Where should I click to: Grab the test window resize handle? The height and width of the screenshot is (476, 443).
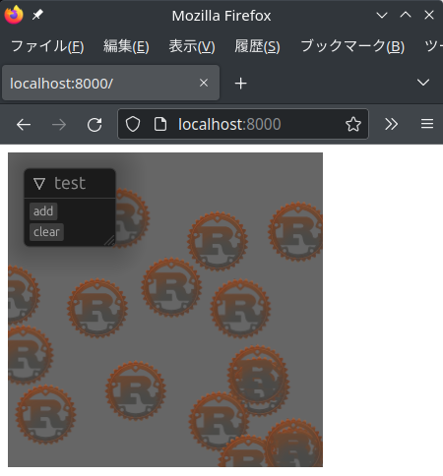pos(110,241)
